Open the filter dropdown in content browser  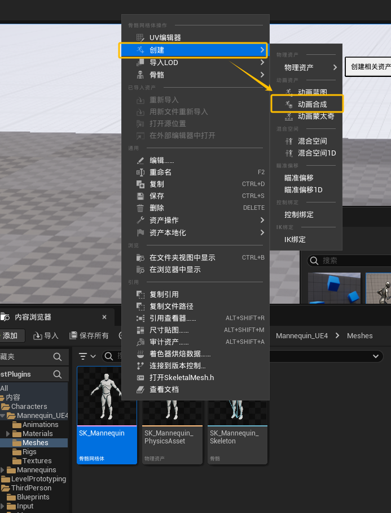pyautogui.click(x=87, y=356)
